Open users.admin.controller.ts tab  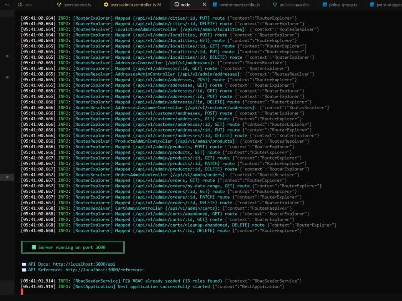(133, 4)
